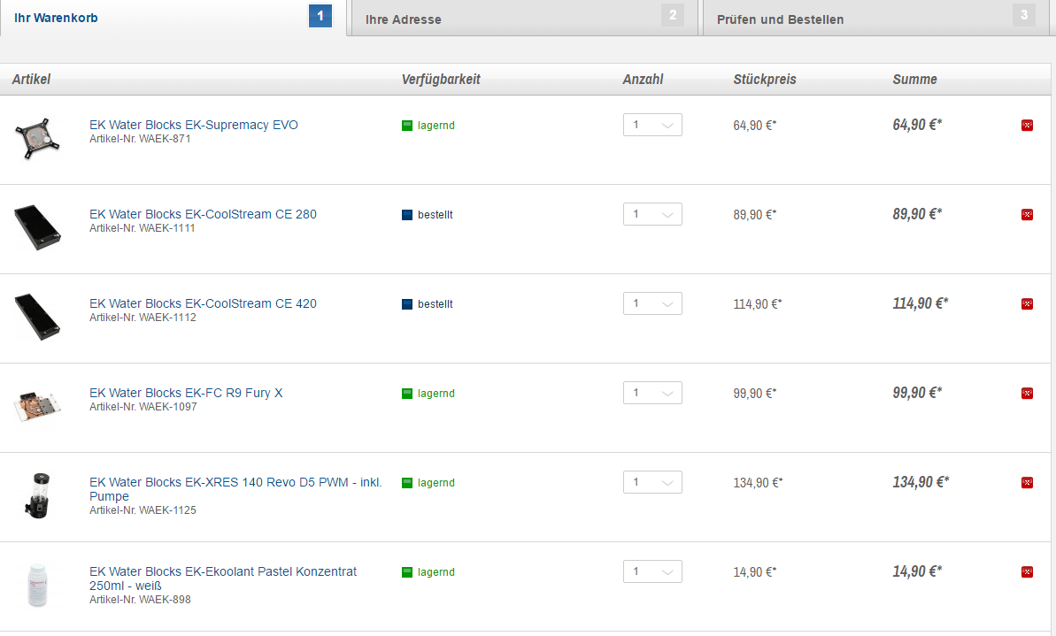Open quantity dropdown for EK-Supremacy EVO
The width and height of the screenshot is (1056, 636).
click(652, 125)
